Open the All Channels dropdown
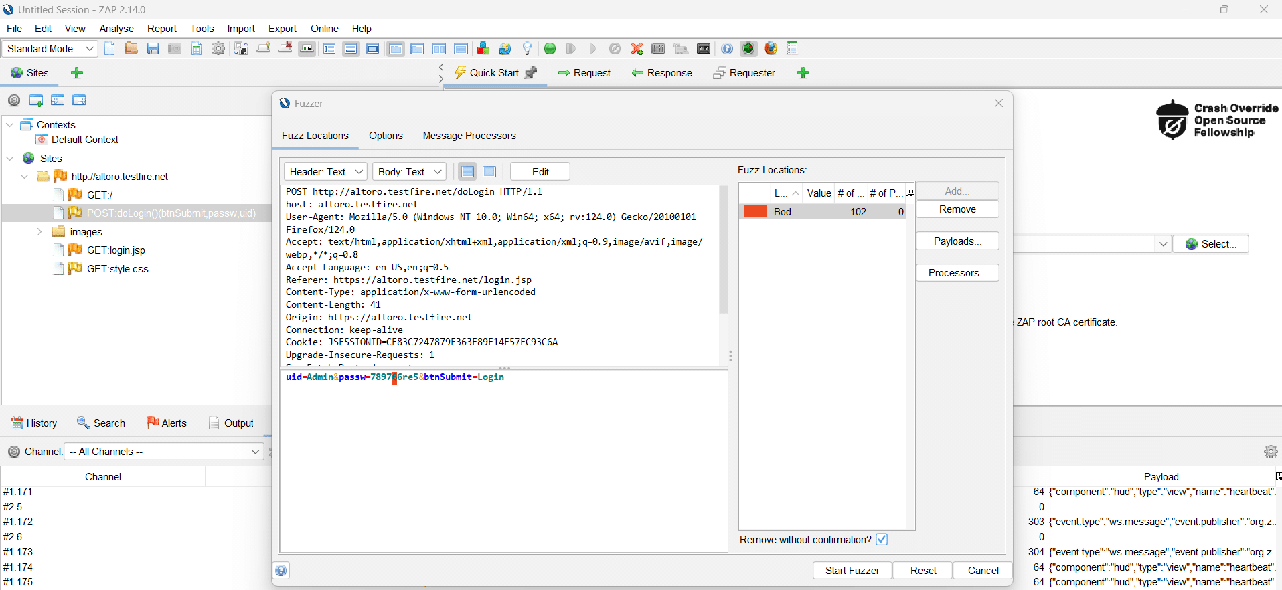Viewport: 1282px width, 590px height. pos(164,452)
